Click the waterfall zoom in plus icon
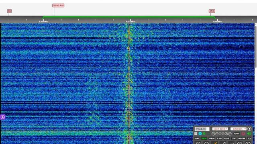This screenshot has width=257, height=144. (x=198, y=143)
